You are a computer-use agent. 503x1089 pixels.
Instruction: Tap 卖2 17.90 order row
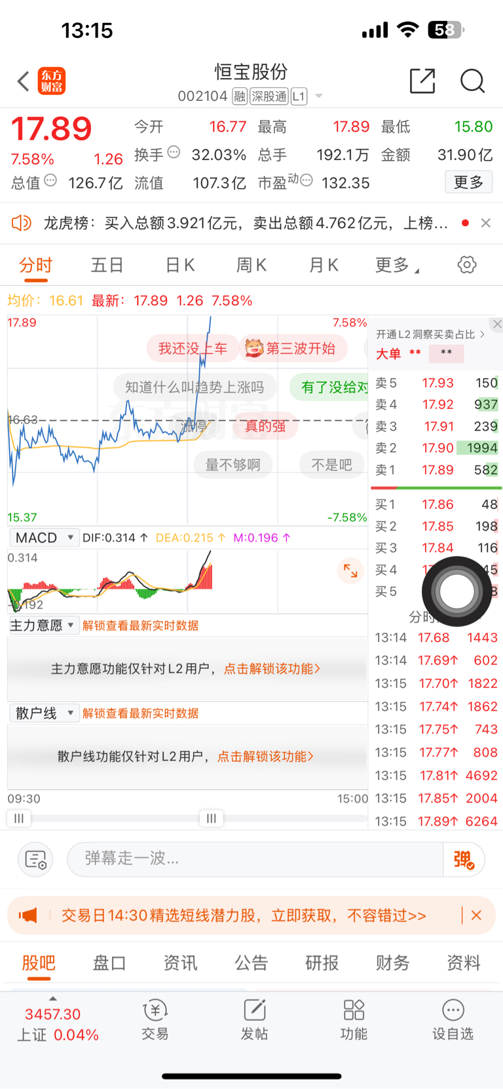(436, 448)
